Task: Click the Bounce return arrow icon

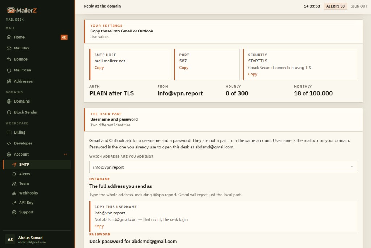Action: [x=9, y=60]
